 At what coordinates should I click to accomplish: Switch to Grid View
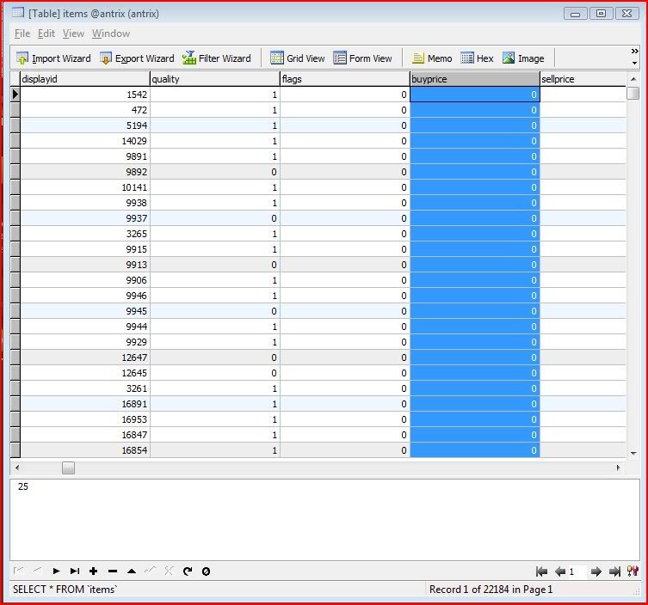coord(298,58)
